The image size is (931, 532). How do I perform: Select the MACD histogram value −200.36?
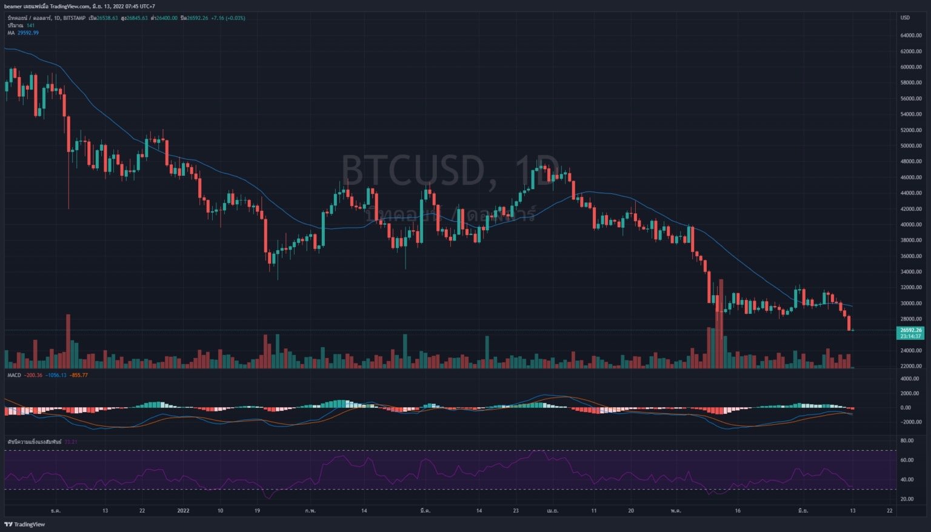pos(33,375)
